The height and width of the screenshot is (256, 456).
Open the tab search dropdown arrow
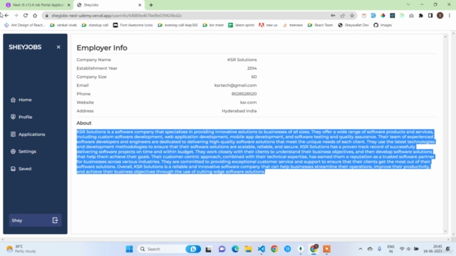(408, 5)
